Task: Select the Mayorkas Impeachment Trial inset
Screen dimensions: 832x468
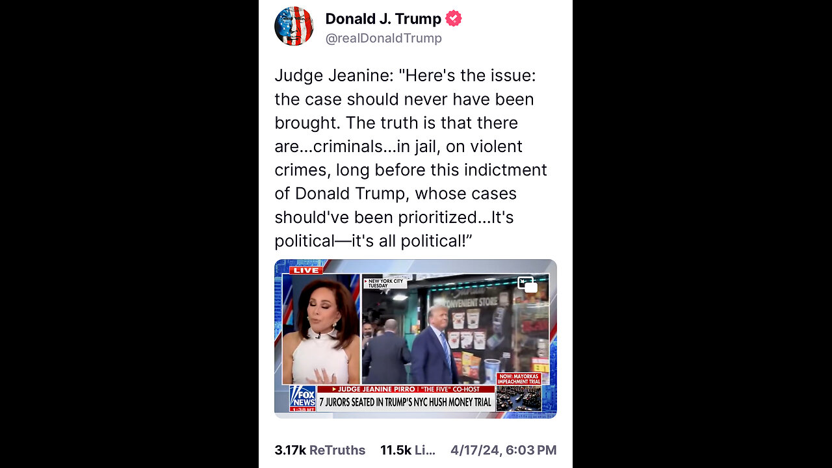Action: (x=519, y=398)
